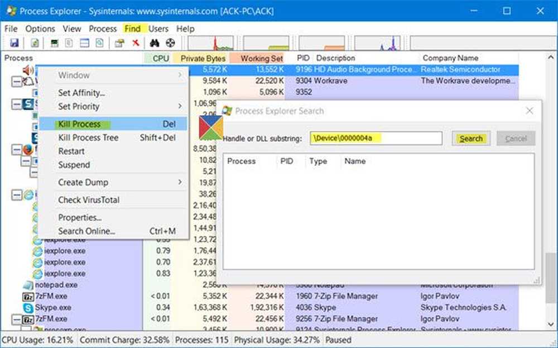The height and width of the screenshot is (348, 558).
Task: Click the red X Kill Process toolbar icon
Action: click(136, 43)
